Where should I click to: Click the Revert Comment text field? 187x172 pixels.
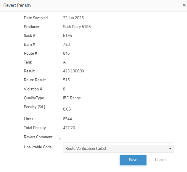pos(118,139)
